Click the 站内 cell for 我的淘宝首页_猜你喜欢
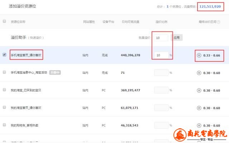 pyautogui.click(x=85, y=108)
